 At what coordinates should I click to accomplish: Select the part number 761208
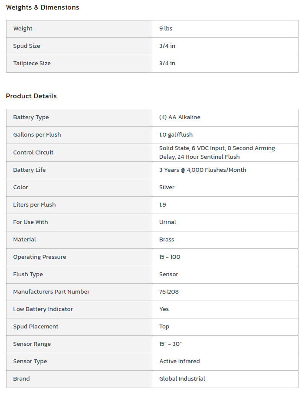pos(169,292)
